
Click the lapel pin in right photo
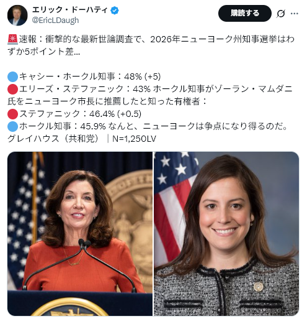[x=258, y=287]
